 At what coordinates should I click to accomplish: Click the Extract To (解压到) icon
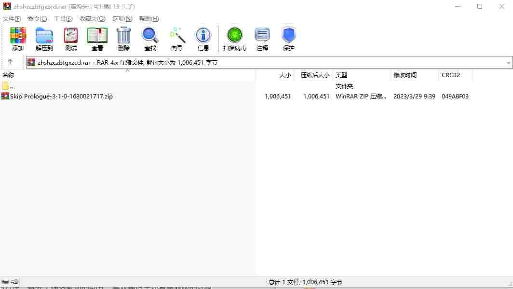[x=44, y=39]
